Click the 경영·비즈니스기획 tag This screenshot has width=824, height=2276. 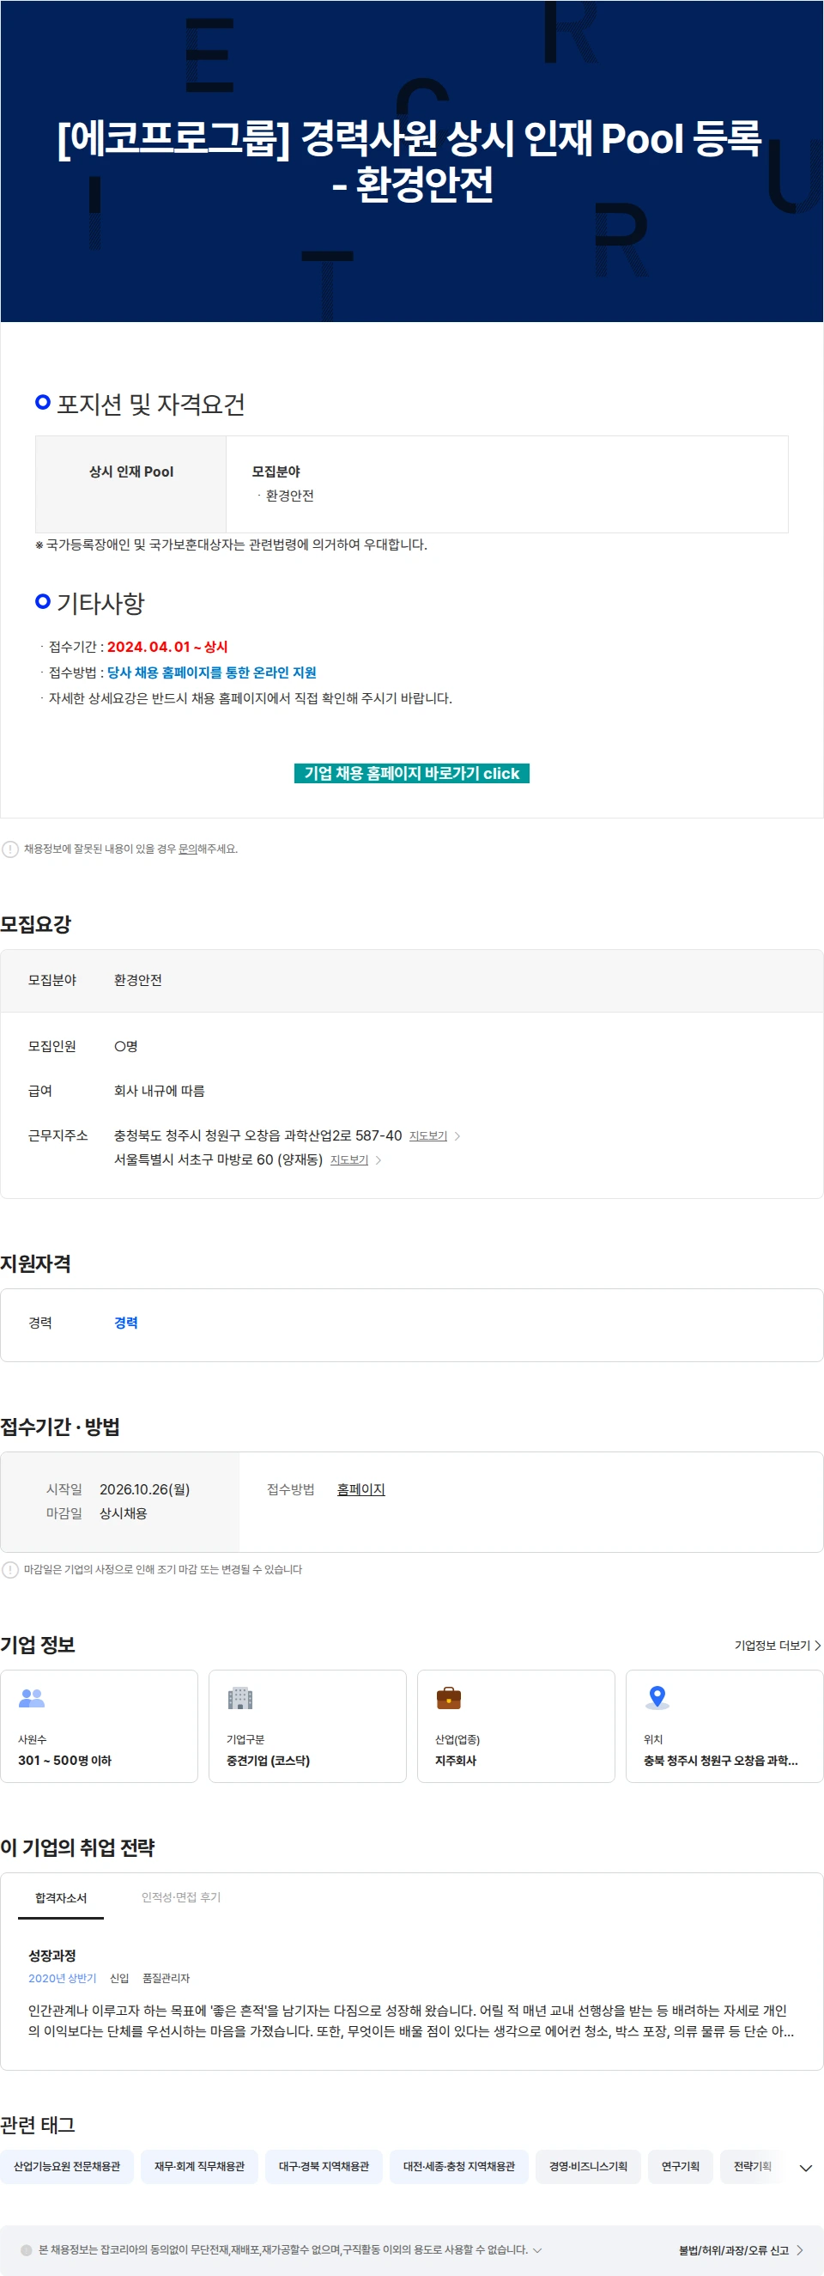tap(588, 2166)
